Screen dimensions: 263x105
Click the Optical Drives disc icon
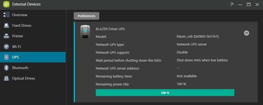[6, 78]
